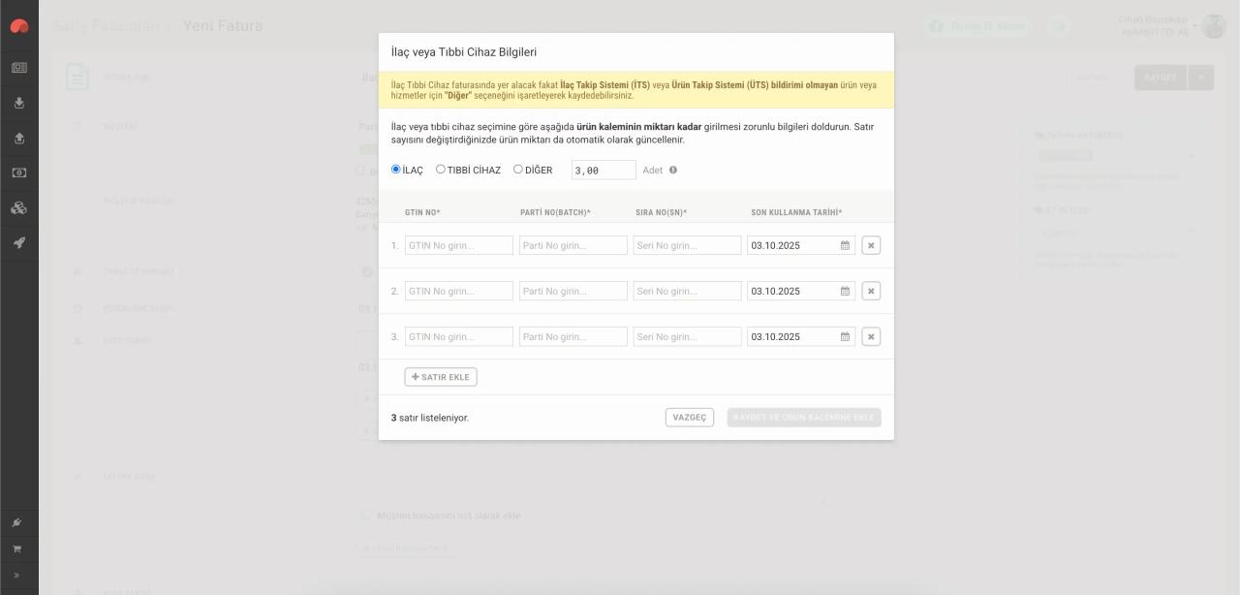Click the Paraşüt logo in the sidebar

point(19,26)
